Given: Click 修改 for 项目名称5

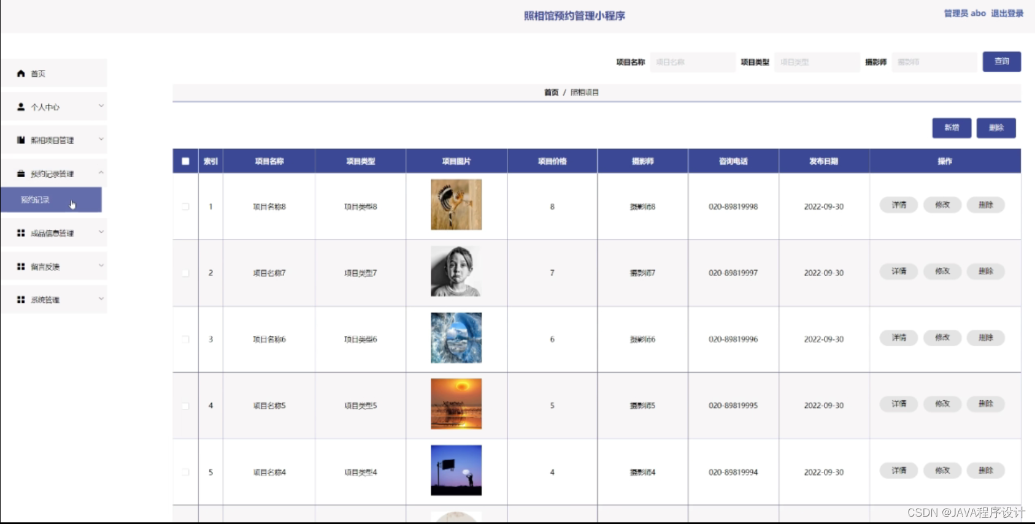Looking at the screenshot, I should click(x=942, y=404).
